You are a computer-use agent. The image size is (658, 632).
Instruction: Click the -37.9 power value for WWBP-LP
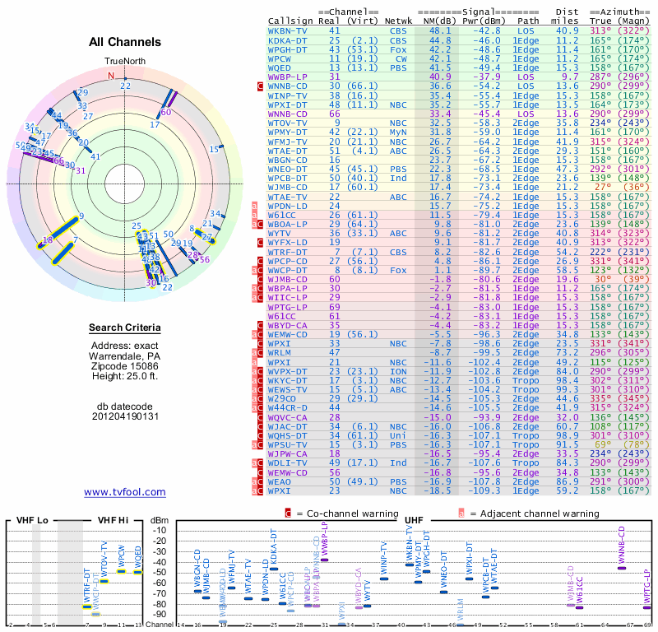487,77
